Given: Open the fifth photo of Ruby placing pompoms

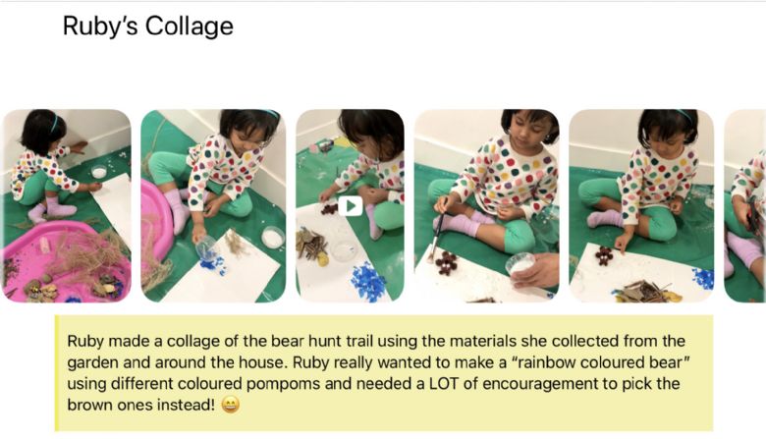Looking at the screenshot, I should pyautogui.click(x=641, y=206).
